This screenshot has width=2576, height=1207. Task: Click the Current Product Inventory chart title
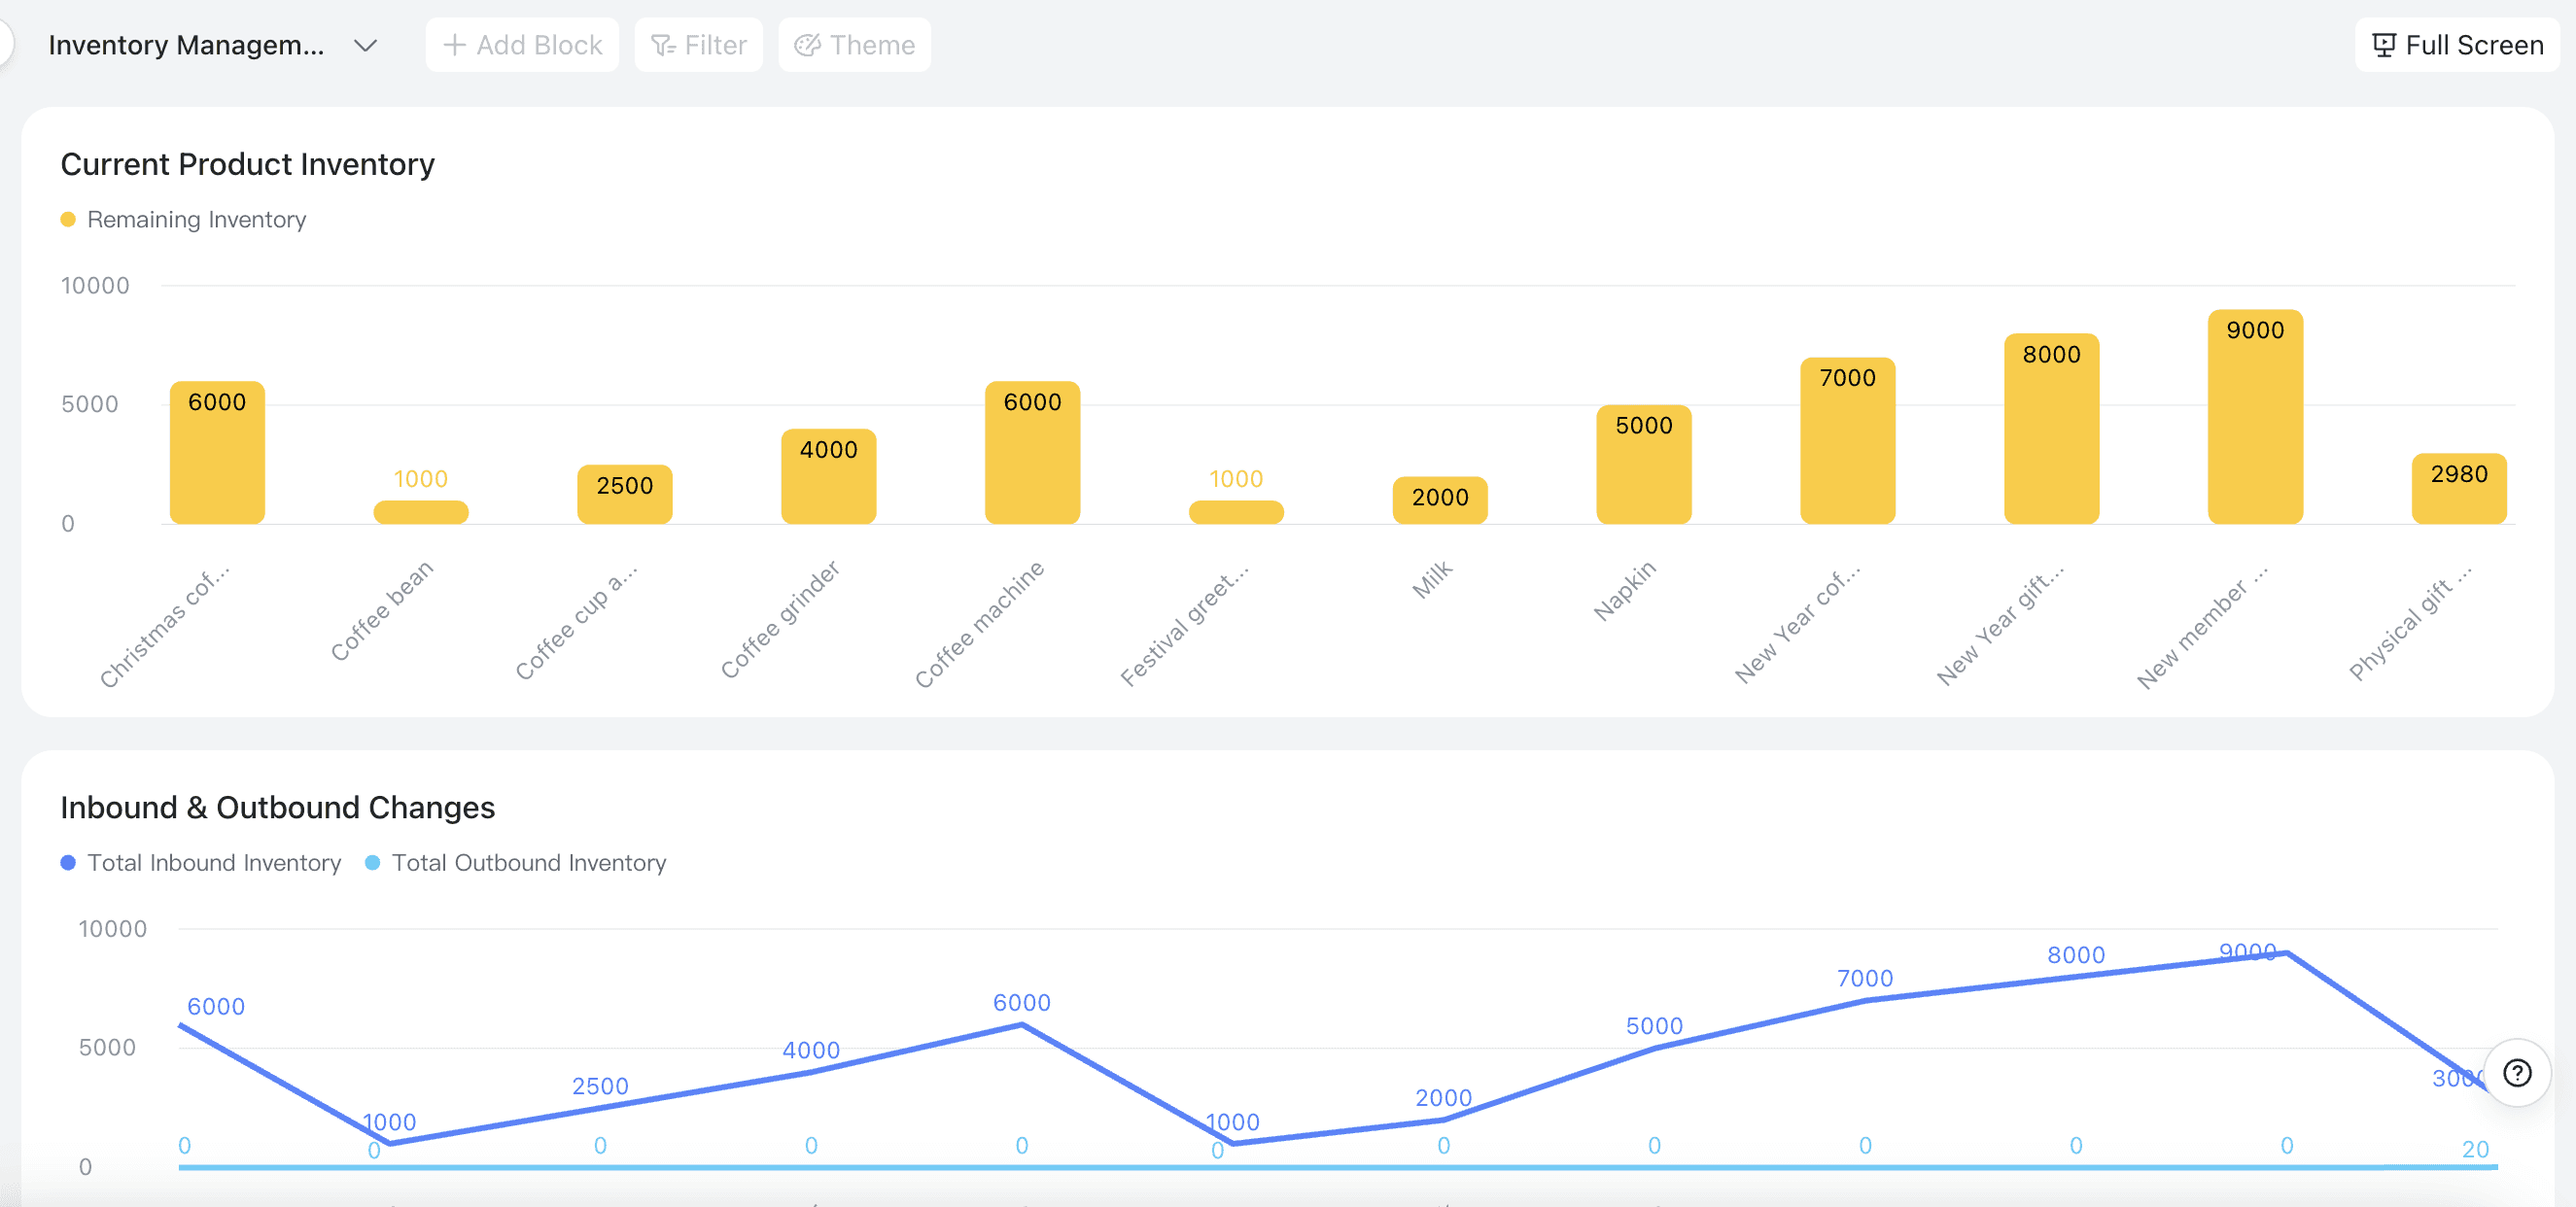click(247, 164)
